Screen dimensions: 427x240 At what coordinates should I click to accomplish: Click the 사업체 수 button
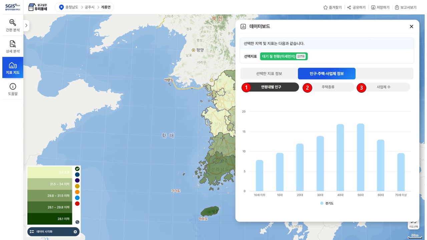(383, 87)
